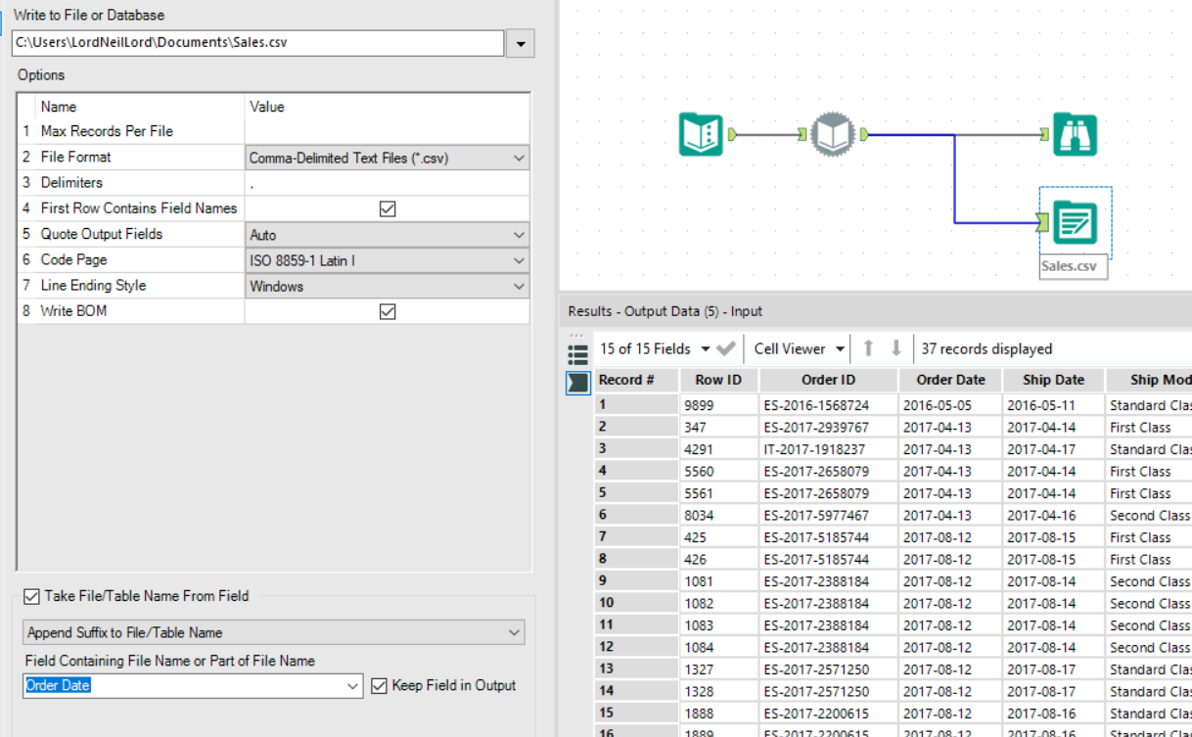The height and width of the screenshot is (737, 1192).
Task: Disable the Write BOM option
Action: pyautogui.click(x=388, y=310)
